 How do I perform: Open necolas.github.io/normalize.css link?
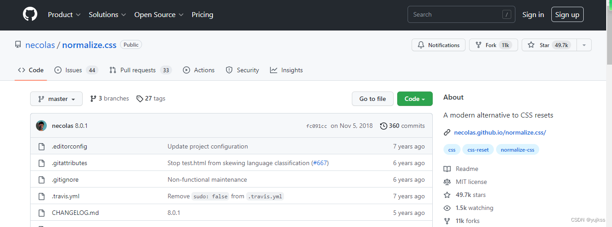click(x=500, y=132)
